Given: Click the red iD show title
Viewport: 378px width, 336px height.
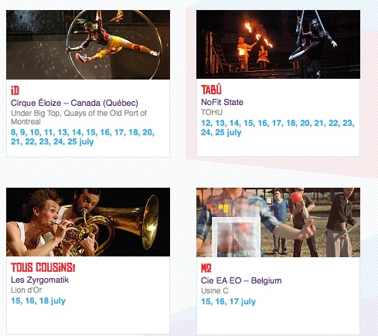Looking at the screenshot, I should click(15, 90).
